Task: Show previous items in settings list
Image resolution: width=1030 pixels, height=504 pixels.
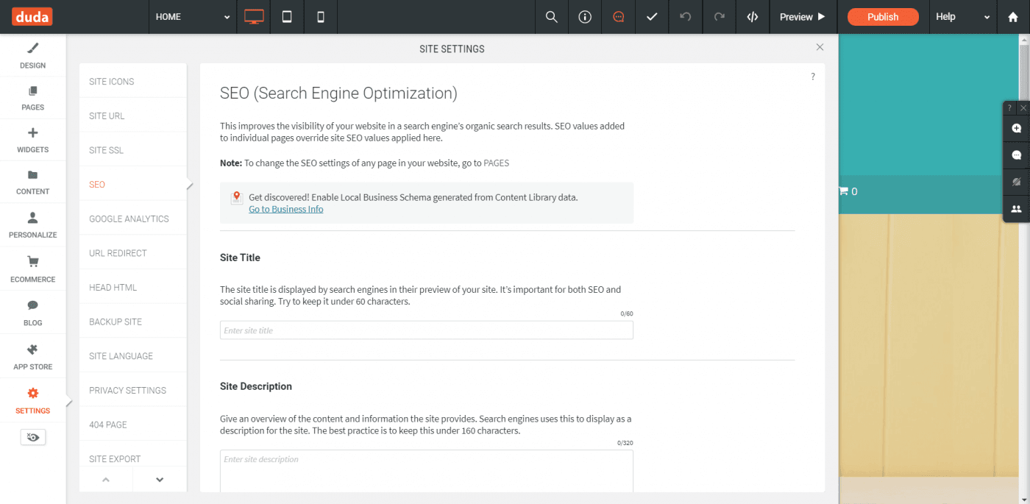Action: click(x=106, y=479)
